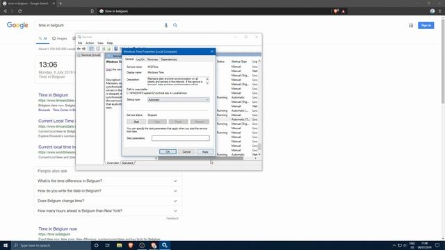Switch to the Standard view tab
Viewport: 445px width, 250px height.
(127, 163)
